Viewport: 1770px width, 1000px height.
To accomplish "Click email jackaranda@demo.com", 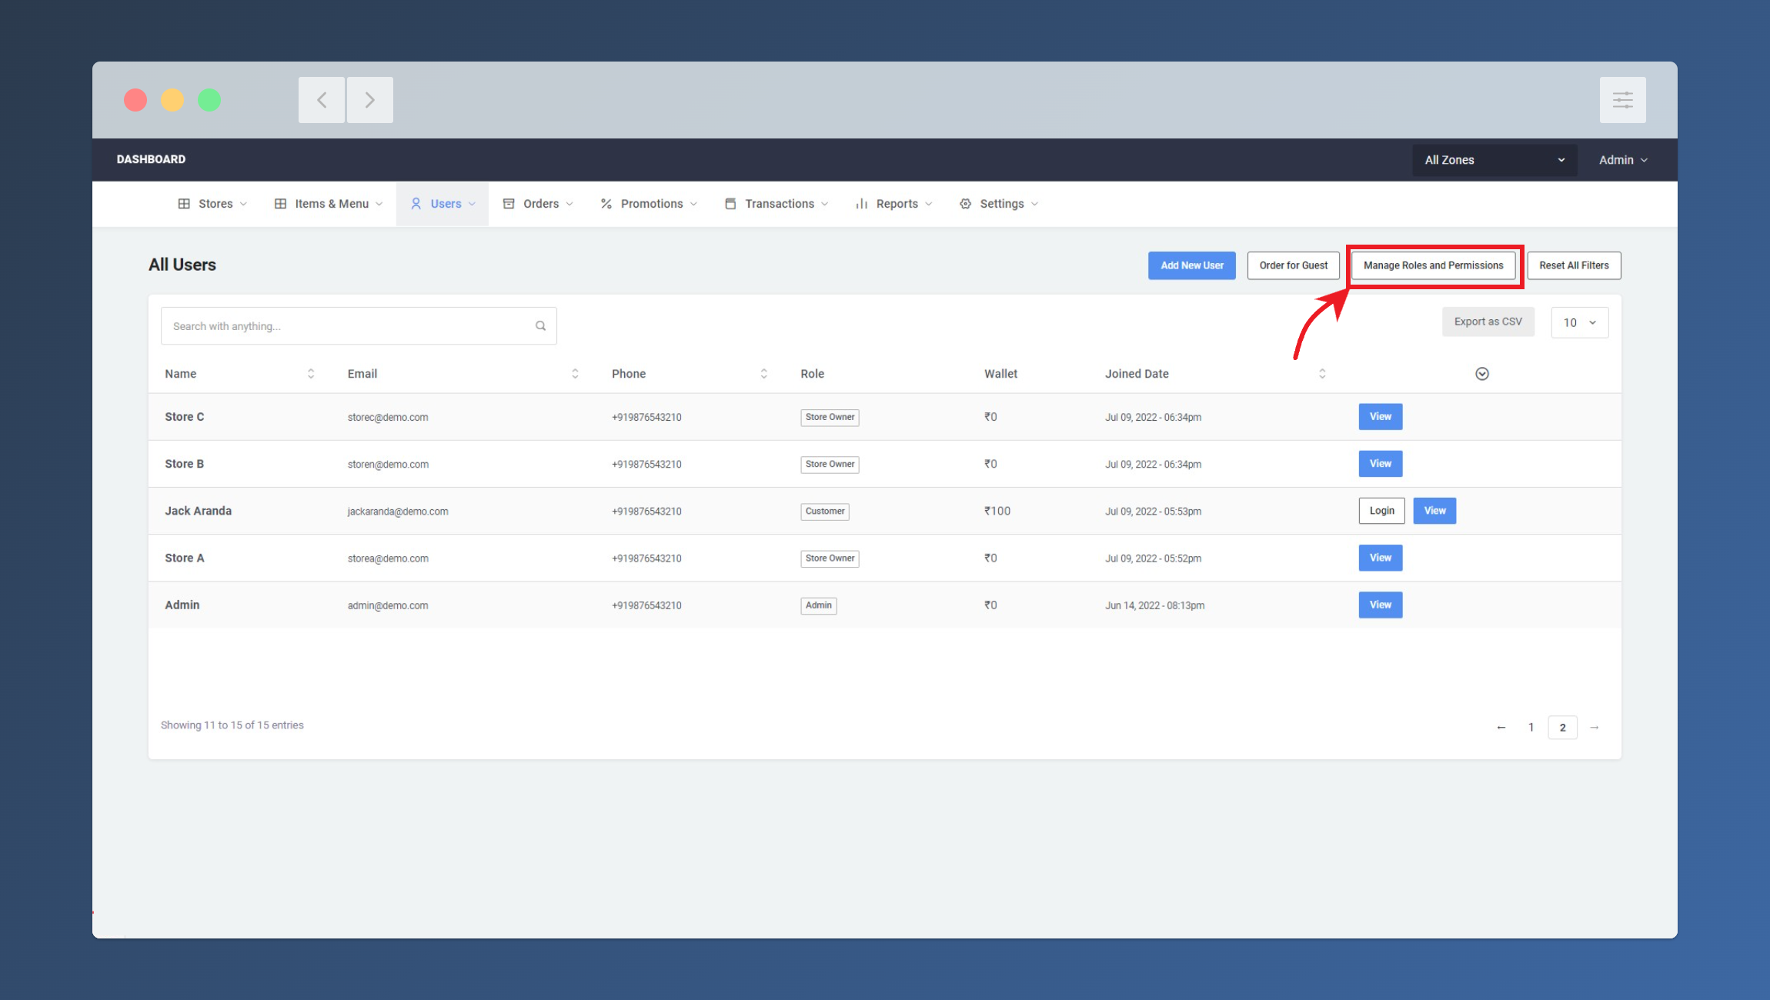I will (398, 512).
